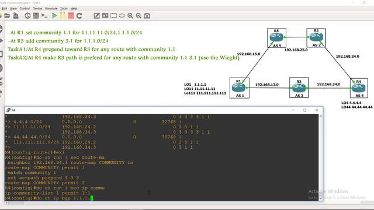This screenshot has height=210, width=374.
Task: Stop all devices with red square icon
Action: (x=71, y=16)
